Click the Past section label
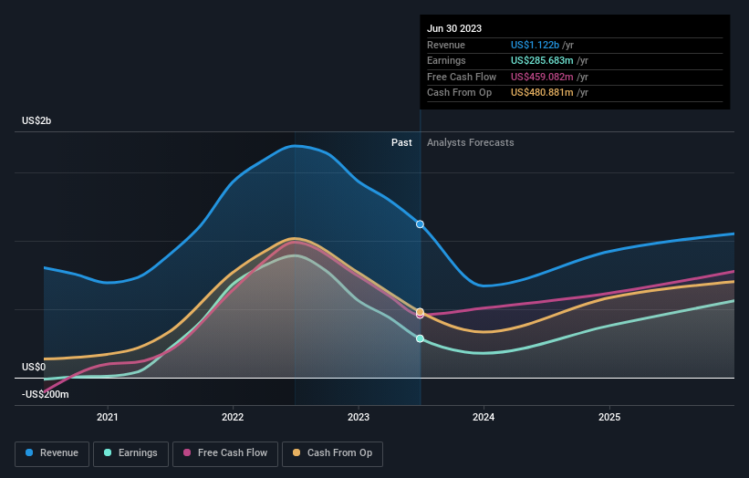 401,142
